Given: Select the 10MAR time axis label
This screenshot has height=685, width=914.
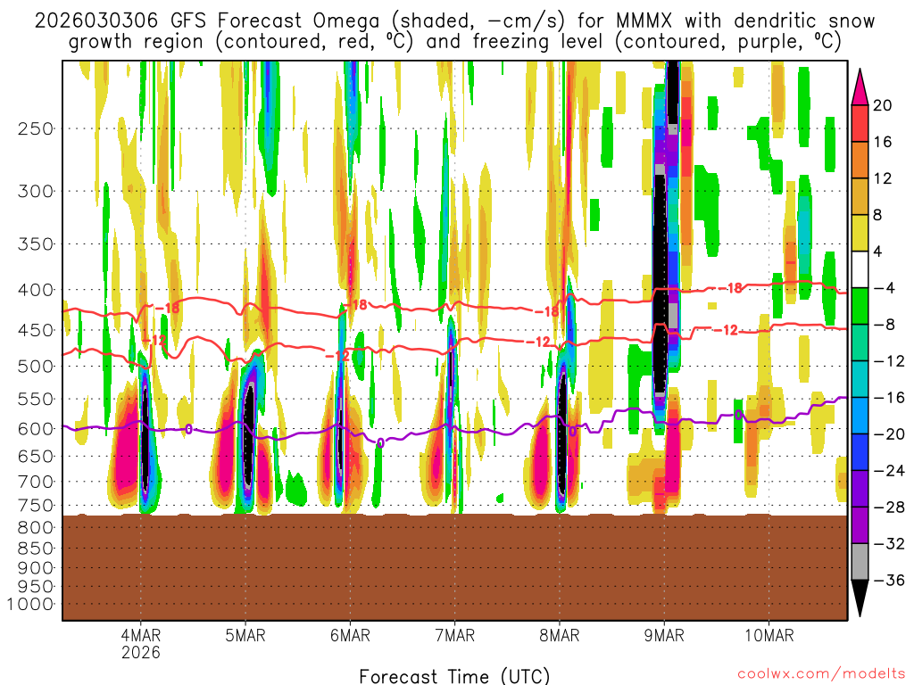Looking at the screenshot, I should pos(769,635).
